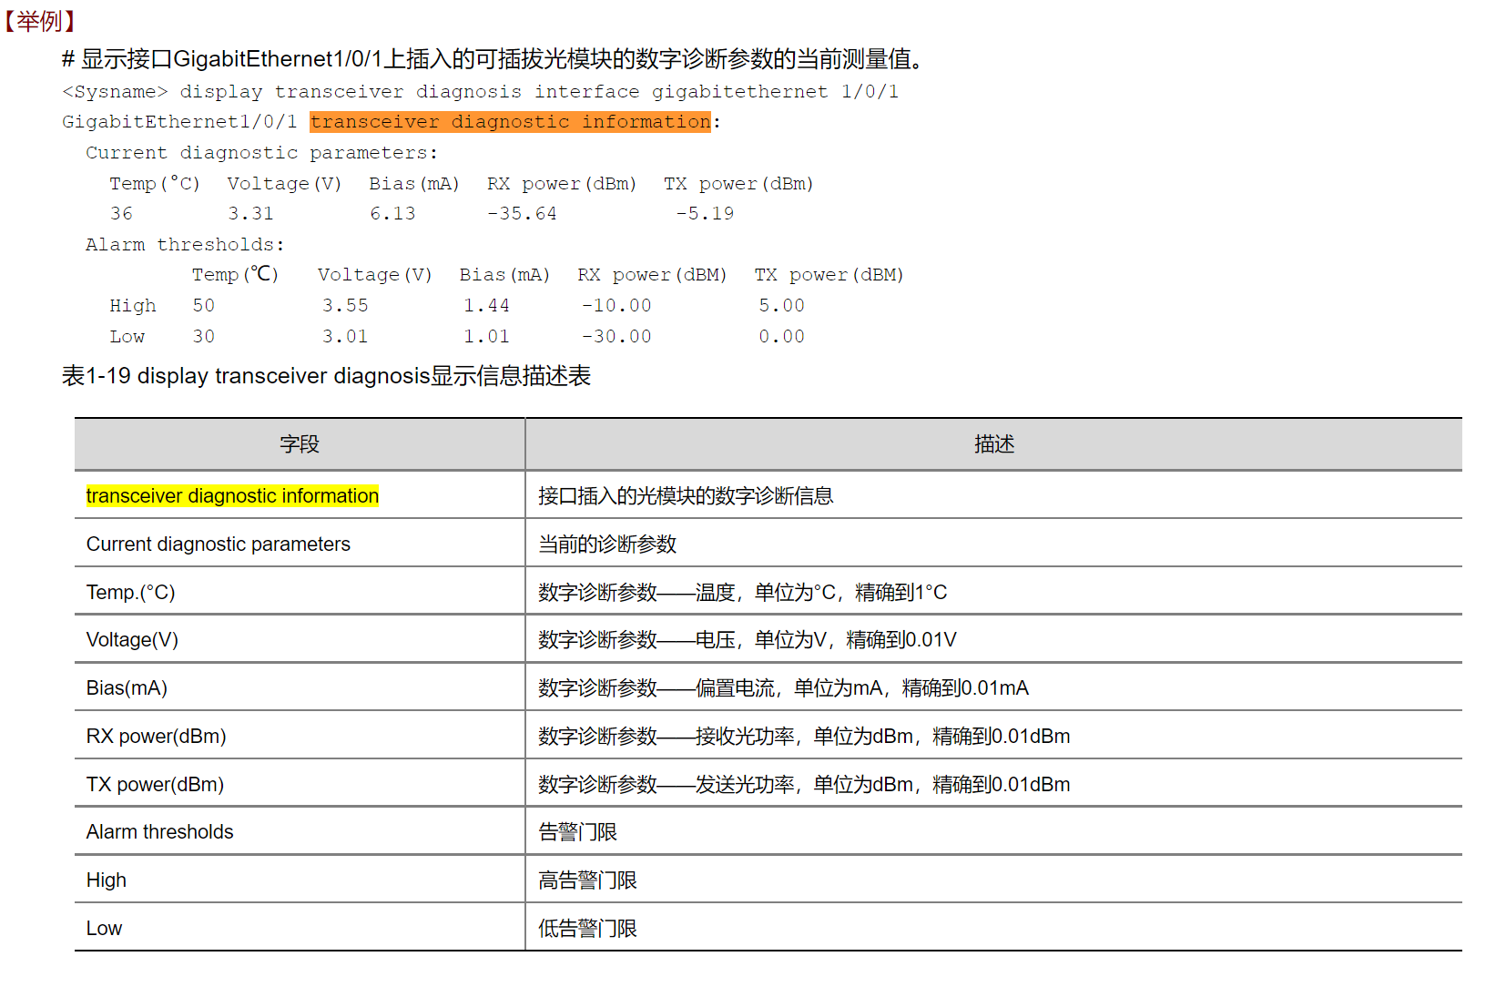Click the High TX power threshold 5.00
1506x987 pixels.
[x=782, y=306]
